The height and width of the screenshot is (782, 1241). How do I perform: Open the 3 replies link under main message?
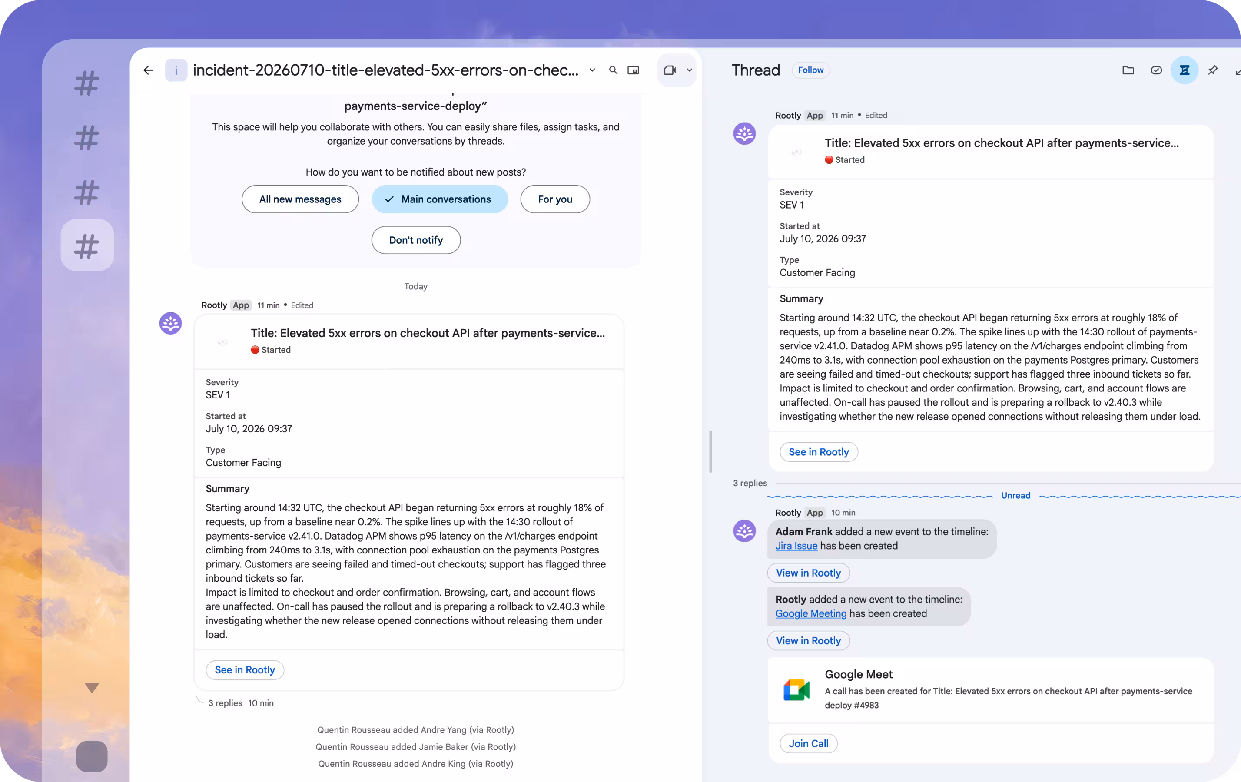pyautogui.click(x=225, y=703)
